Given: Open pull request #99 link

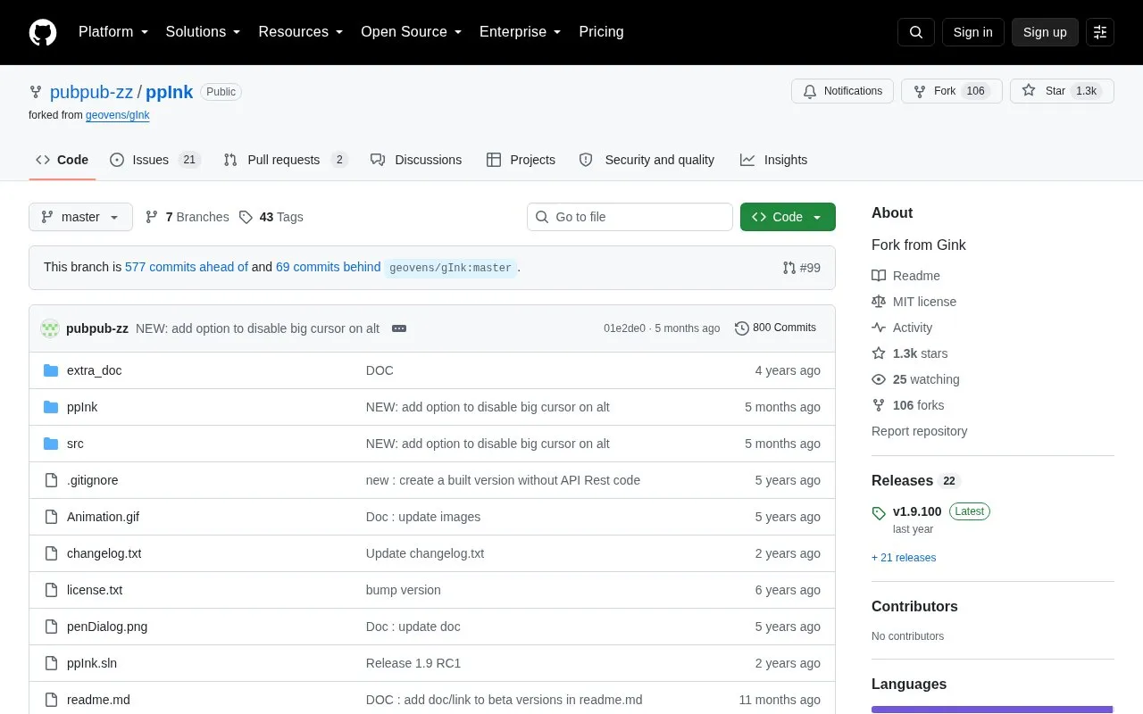Looking at the screenshot, I should [x=801, y=268].
